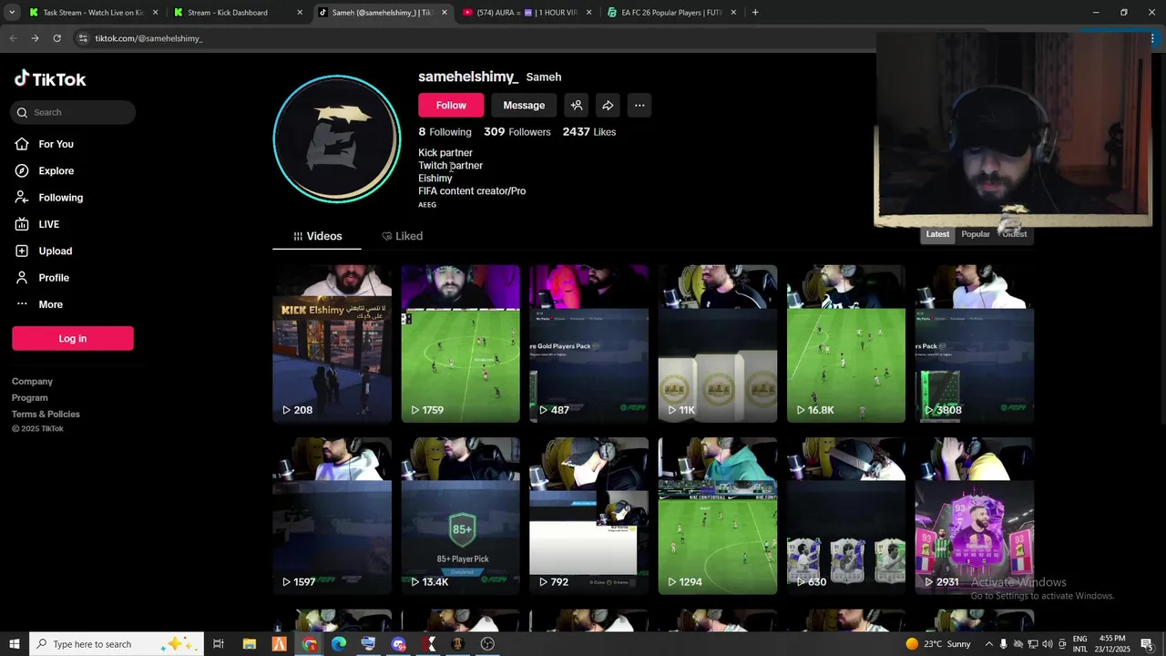Open the video with 3808 views

tap(975, 343)
